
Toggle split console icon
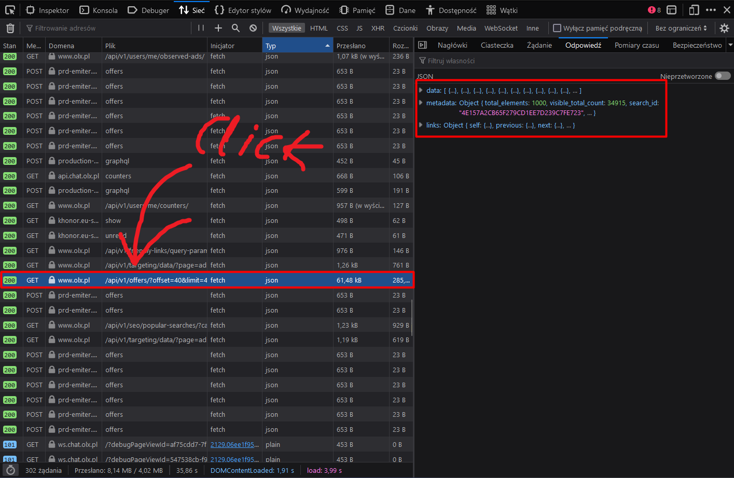point(672,10)
